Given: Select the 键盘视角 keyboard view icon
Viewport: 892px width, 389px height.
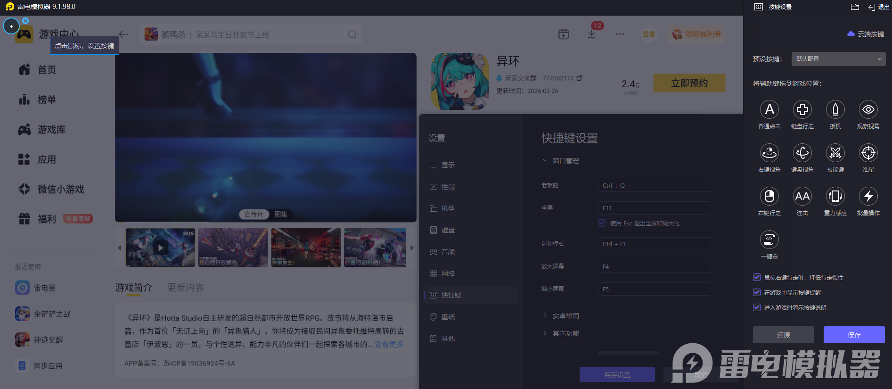Looking at the screenshot, I should coord(802,153).
